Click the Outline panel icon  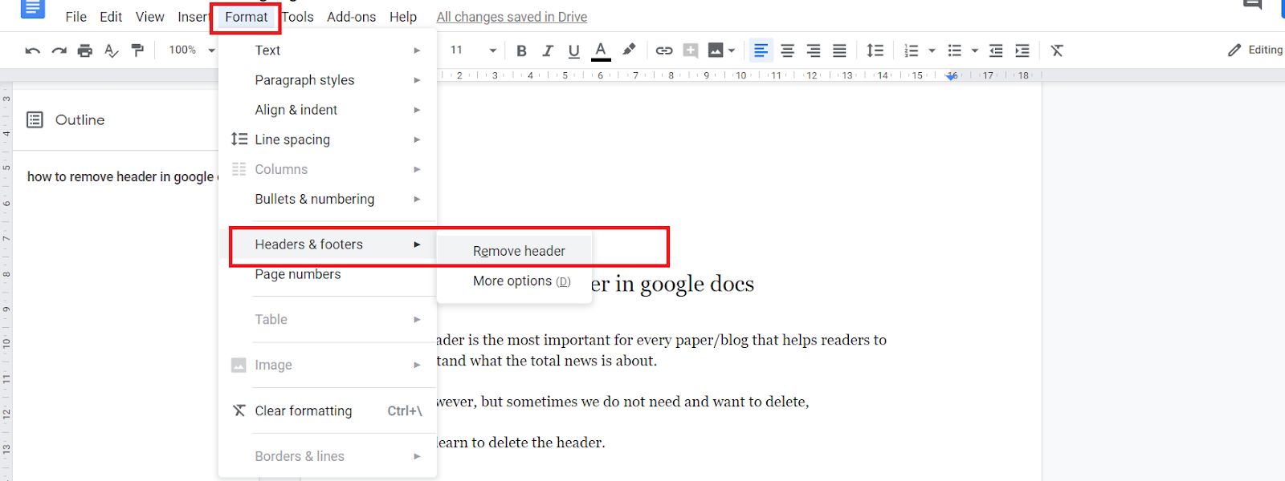(35, 120)
